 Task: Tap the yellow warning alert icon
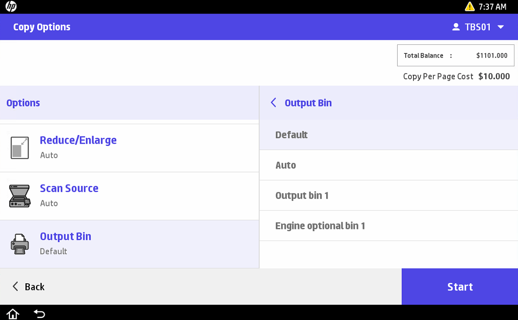[x=469, y=7]
